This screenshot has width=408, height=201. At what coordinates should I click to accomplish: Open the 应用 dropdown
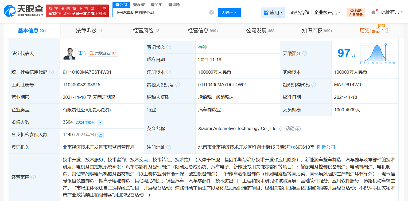[x=273, y=12]
